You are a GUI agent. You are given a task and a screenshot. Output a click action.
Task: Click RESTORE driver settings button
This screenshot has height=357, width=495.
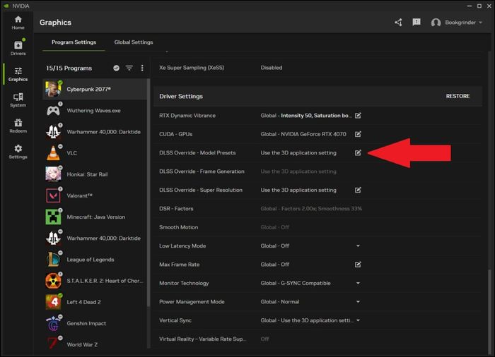tap(458, 96)
